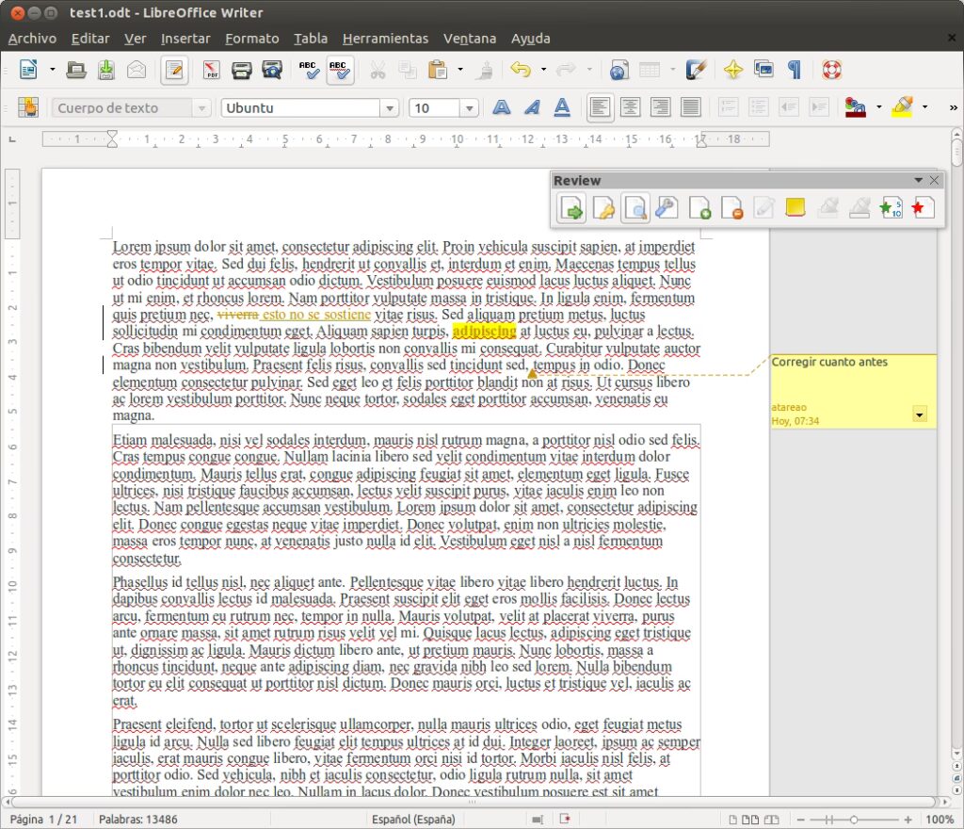This screenshot has width=964, height=829.
Task: Toggle Edit File mode button
Action: tap(173, 70)
